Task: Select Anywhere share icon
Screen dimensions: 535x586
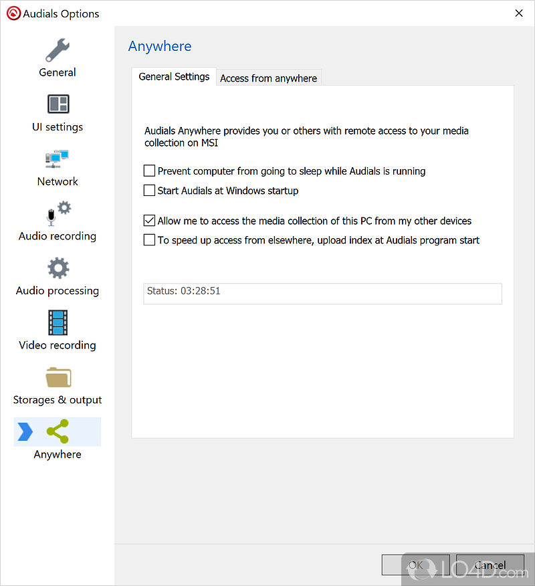Action: tap(58, 432)
